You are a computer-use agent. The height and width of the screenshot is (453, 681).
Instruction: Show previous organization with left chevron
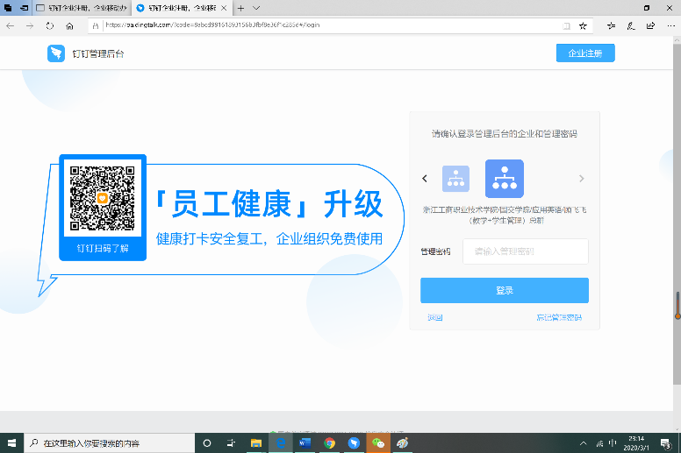425,179
